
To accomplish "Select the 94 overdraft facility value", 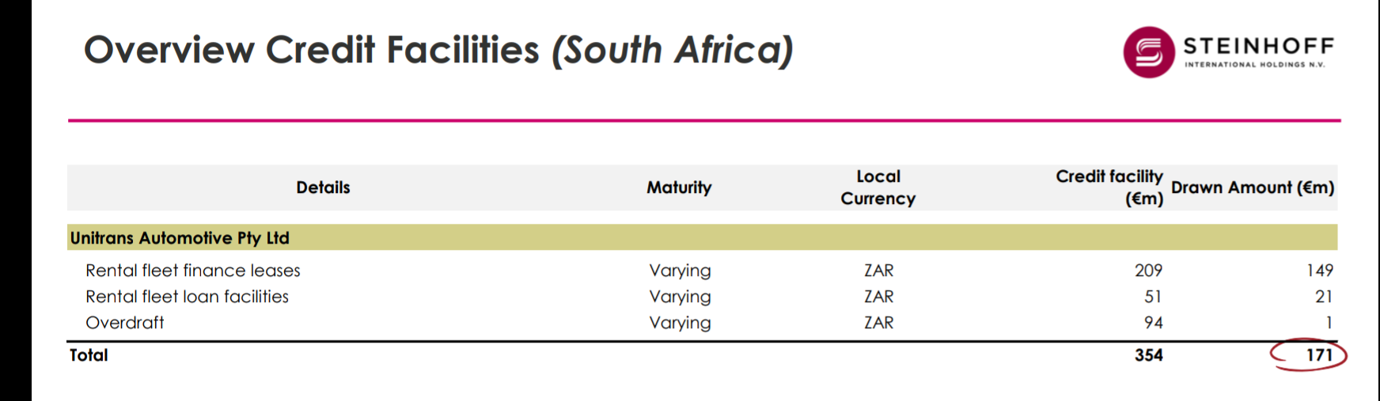I will tap(1153, 323).
